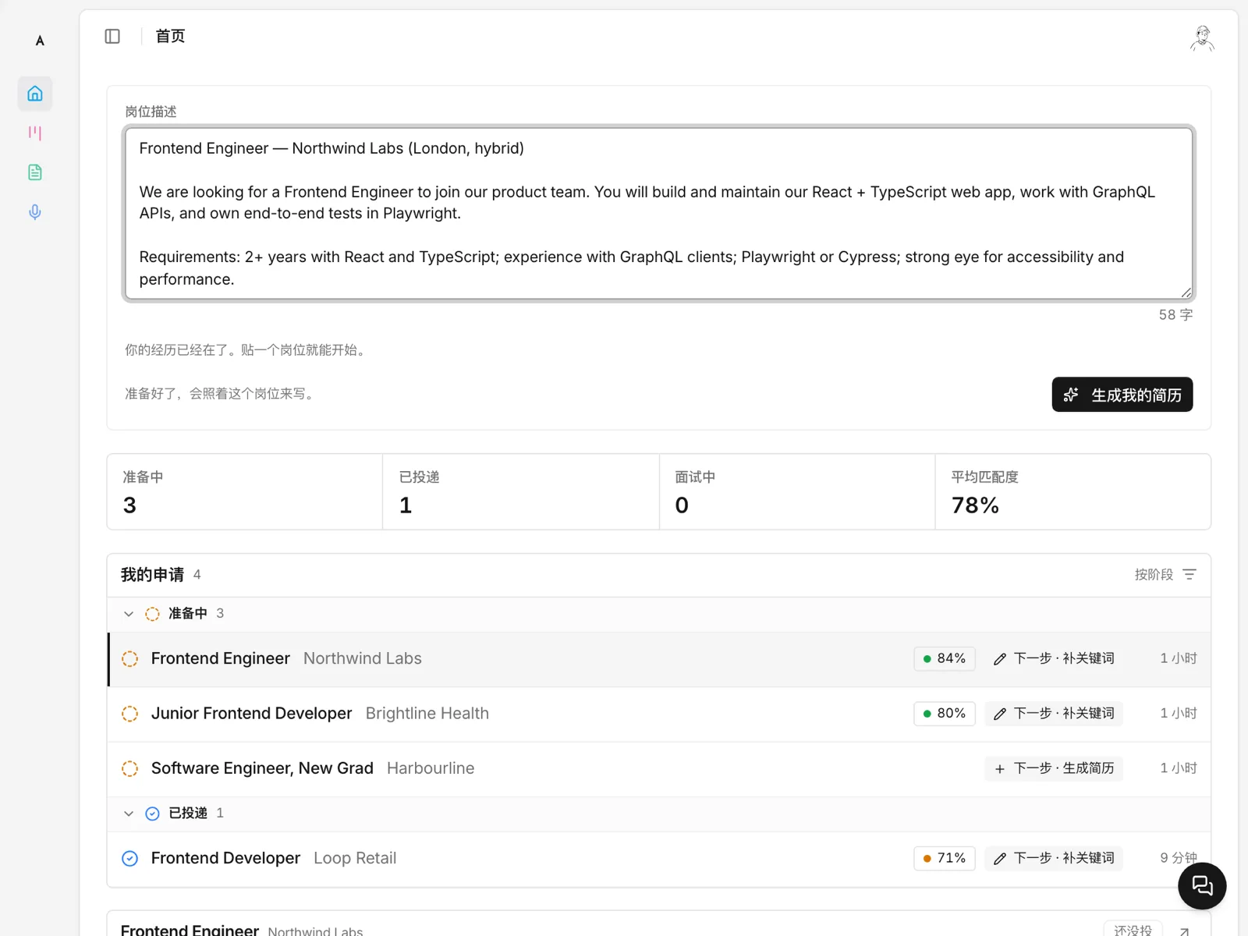Click the filter icon beside 按阶段

click(x=1189, y=574)
